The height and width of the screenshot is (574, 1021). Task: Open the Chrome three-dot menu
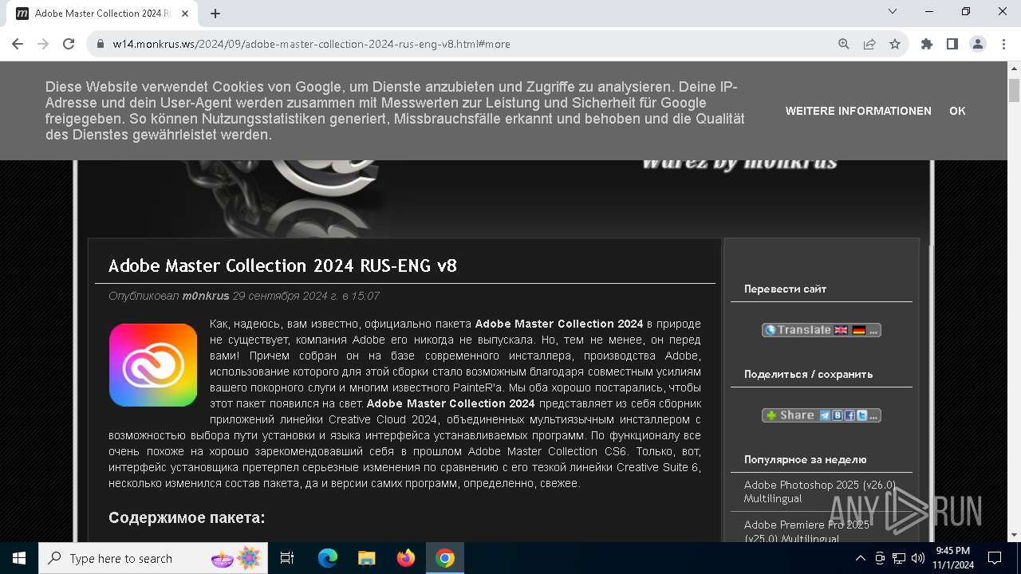click(1003, 44)
